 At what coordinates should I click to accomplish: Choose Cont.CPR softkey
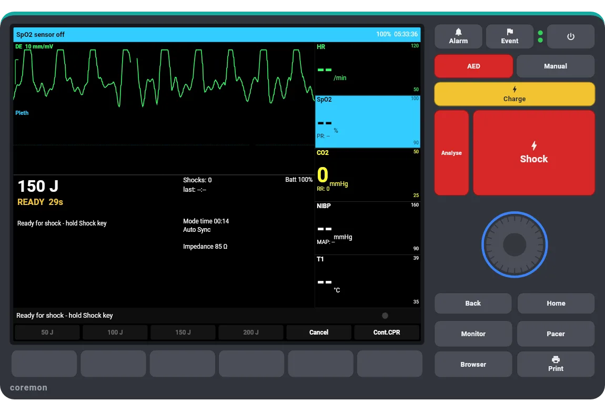tap(387, 332)
